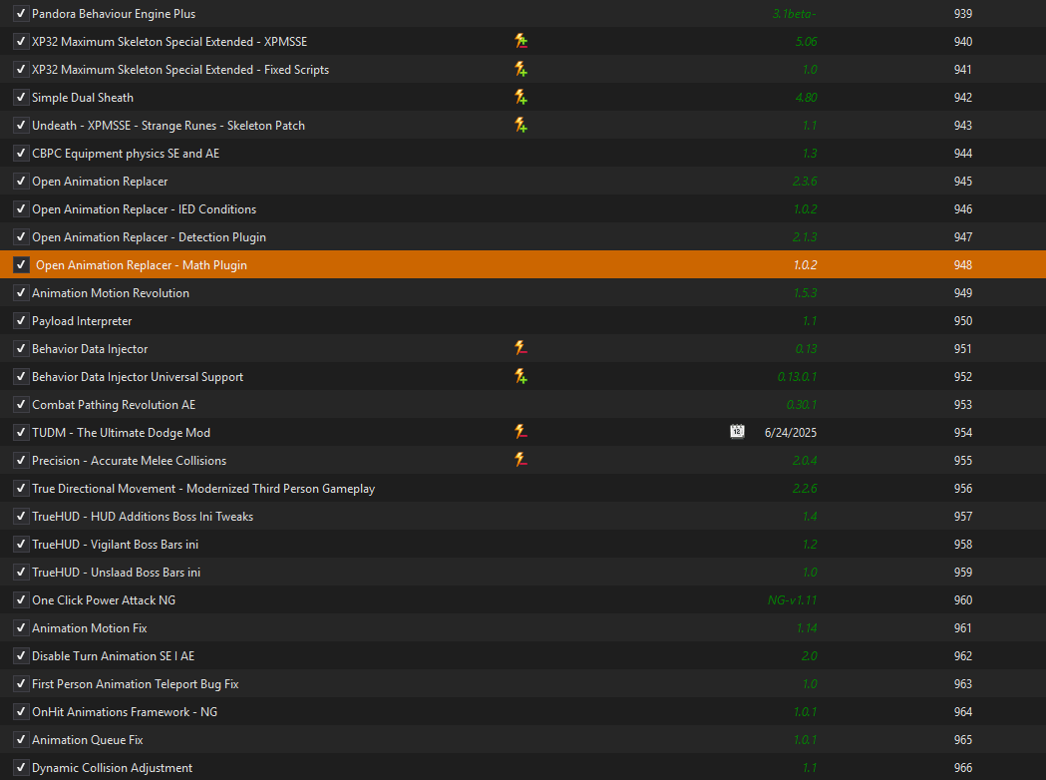This screenshot has height=780, width=1046.
Task: Click priority number 948
Action: click(962, 265)
